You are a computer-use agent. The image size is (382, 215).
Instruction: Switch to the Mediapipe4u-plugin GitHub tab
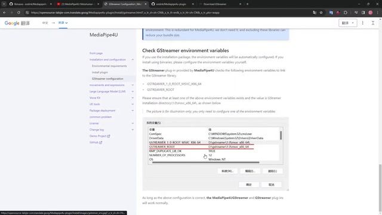tap(172, 4)
